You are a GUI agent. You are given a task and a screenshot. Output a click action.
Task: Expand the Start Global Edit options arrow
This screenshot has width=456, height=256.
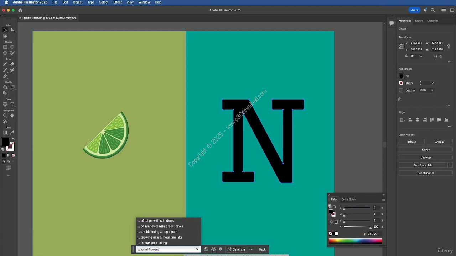point(450,165)
